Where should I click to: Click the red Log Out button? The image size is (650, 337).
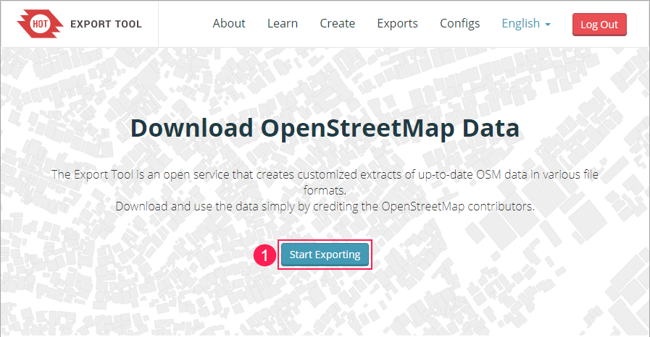(599, 25)
